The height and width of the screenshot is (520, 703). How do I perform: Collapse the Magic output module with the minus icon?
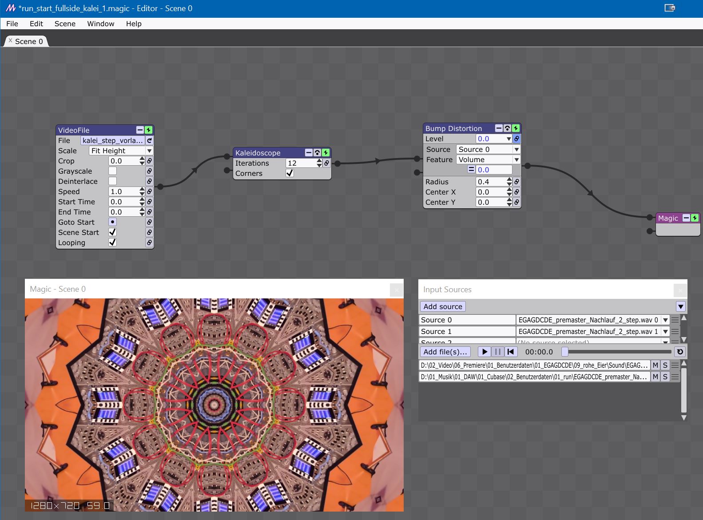(687, 218)
